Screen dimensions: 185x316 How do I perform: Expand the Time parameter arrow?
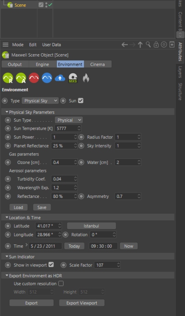coord(27,245)
